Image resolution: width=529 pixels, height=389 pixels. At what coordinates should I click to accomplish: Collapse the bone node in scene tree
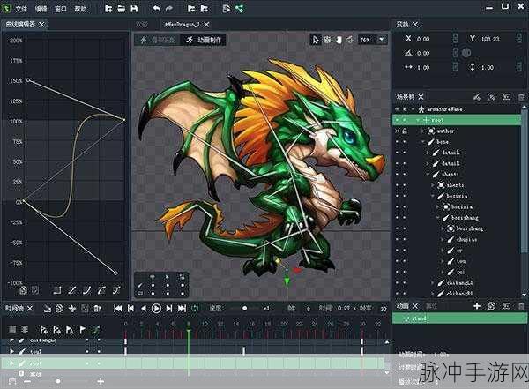423,142
